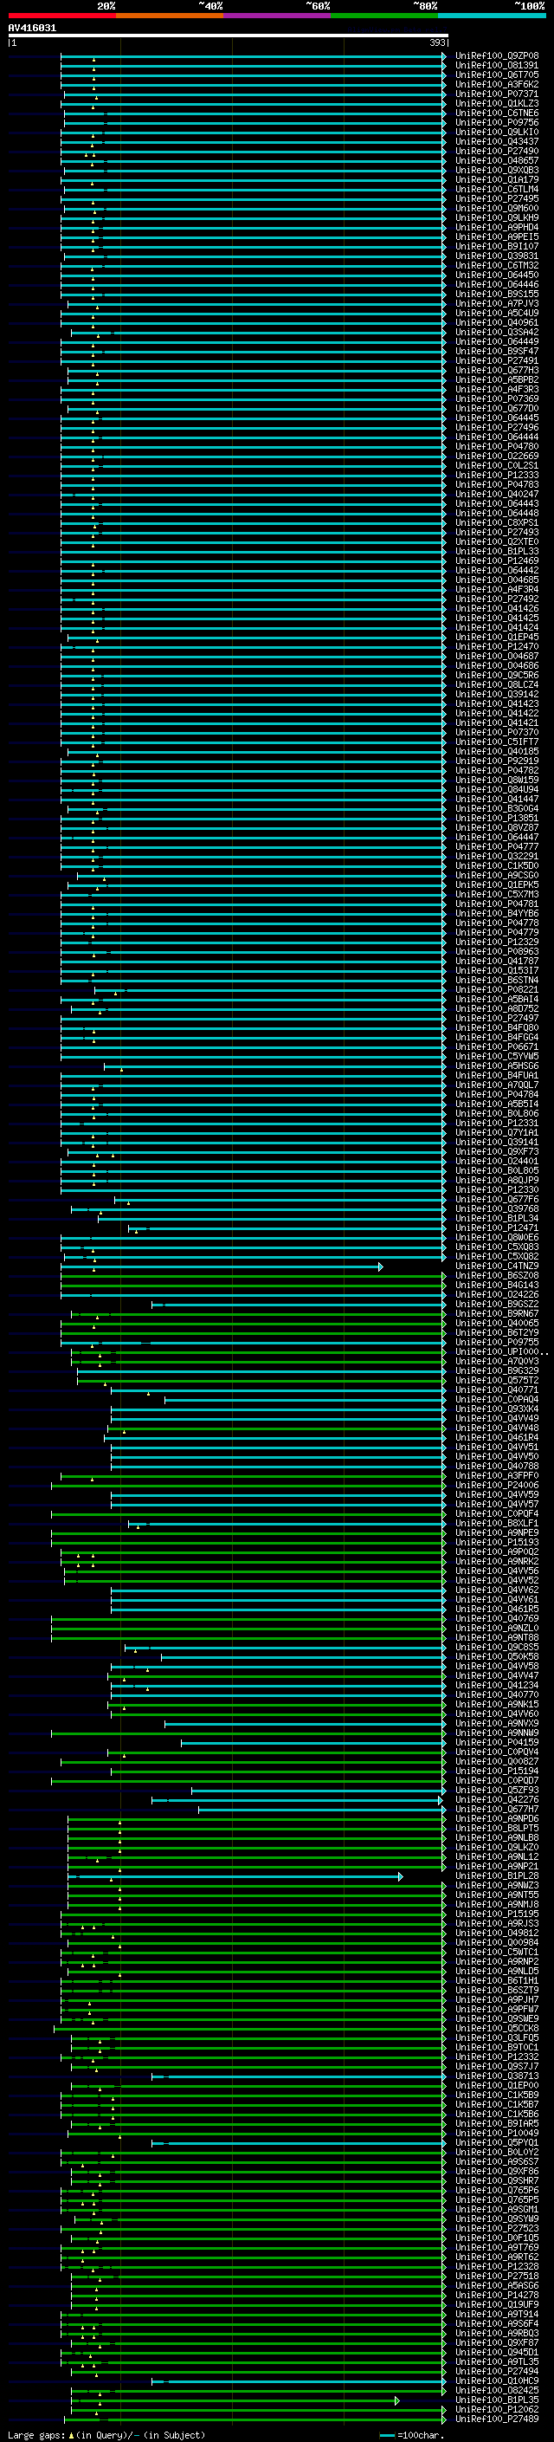Click the alignment bar for UniRef100_Q677H7
Screen dimensions: 554x2442
point(322,1810)
